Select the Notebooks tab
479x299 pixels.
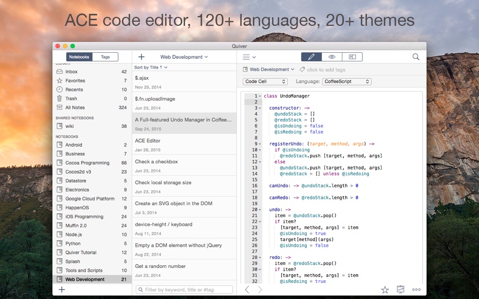click(79, 57)
